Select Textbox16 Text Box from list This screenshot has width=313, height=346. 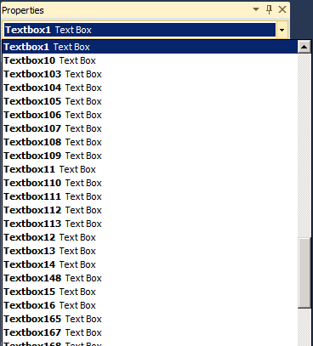pyautogui.click(x=150, y=305)
